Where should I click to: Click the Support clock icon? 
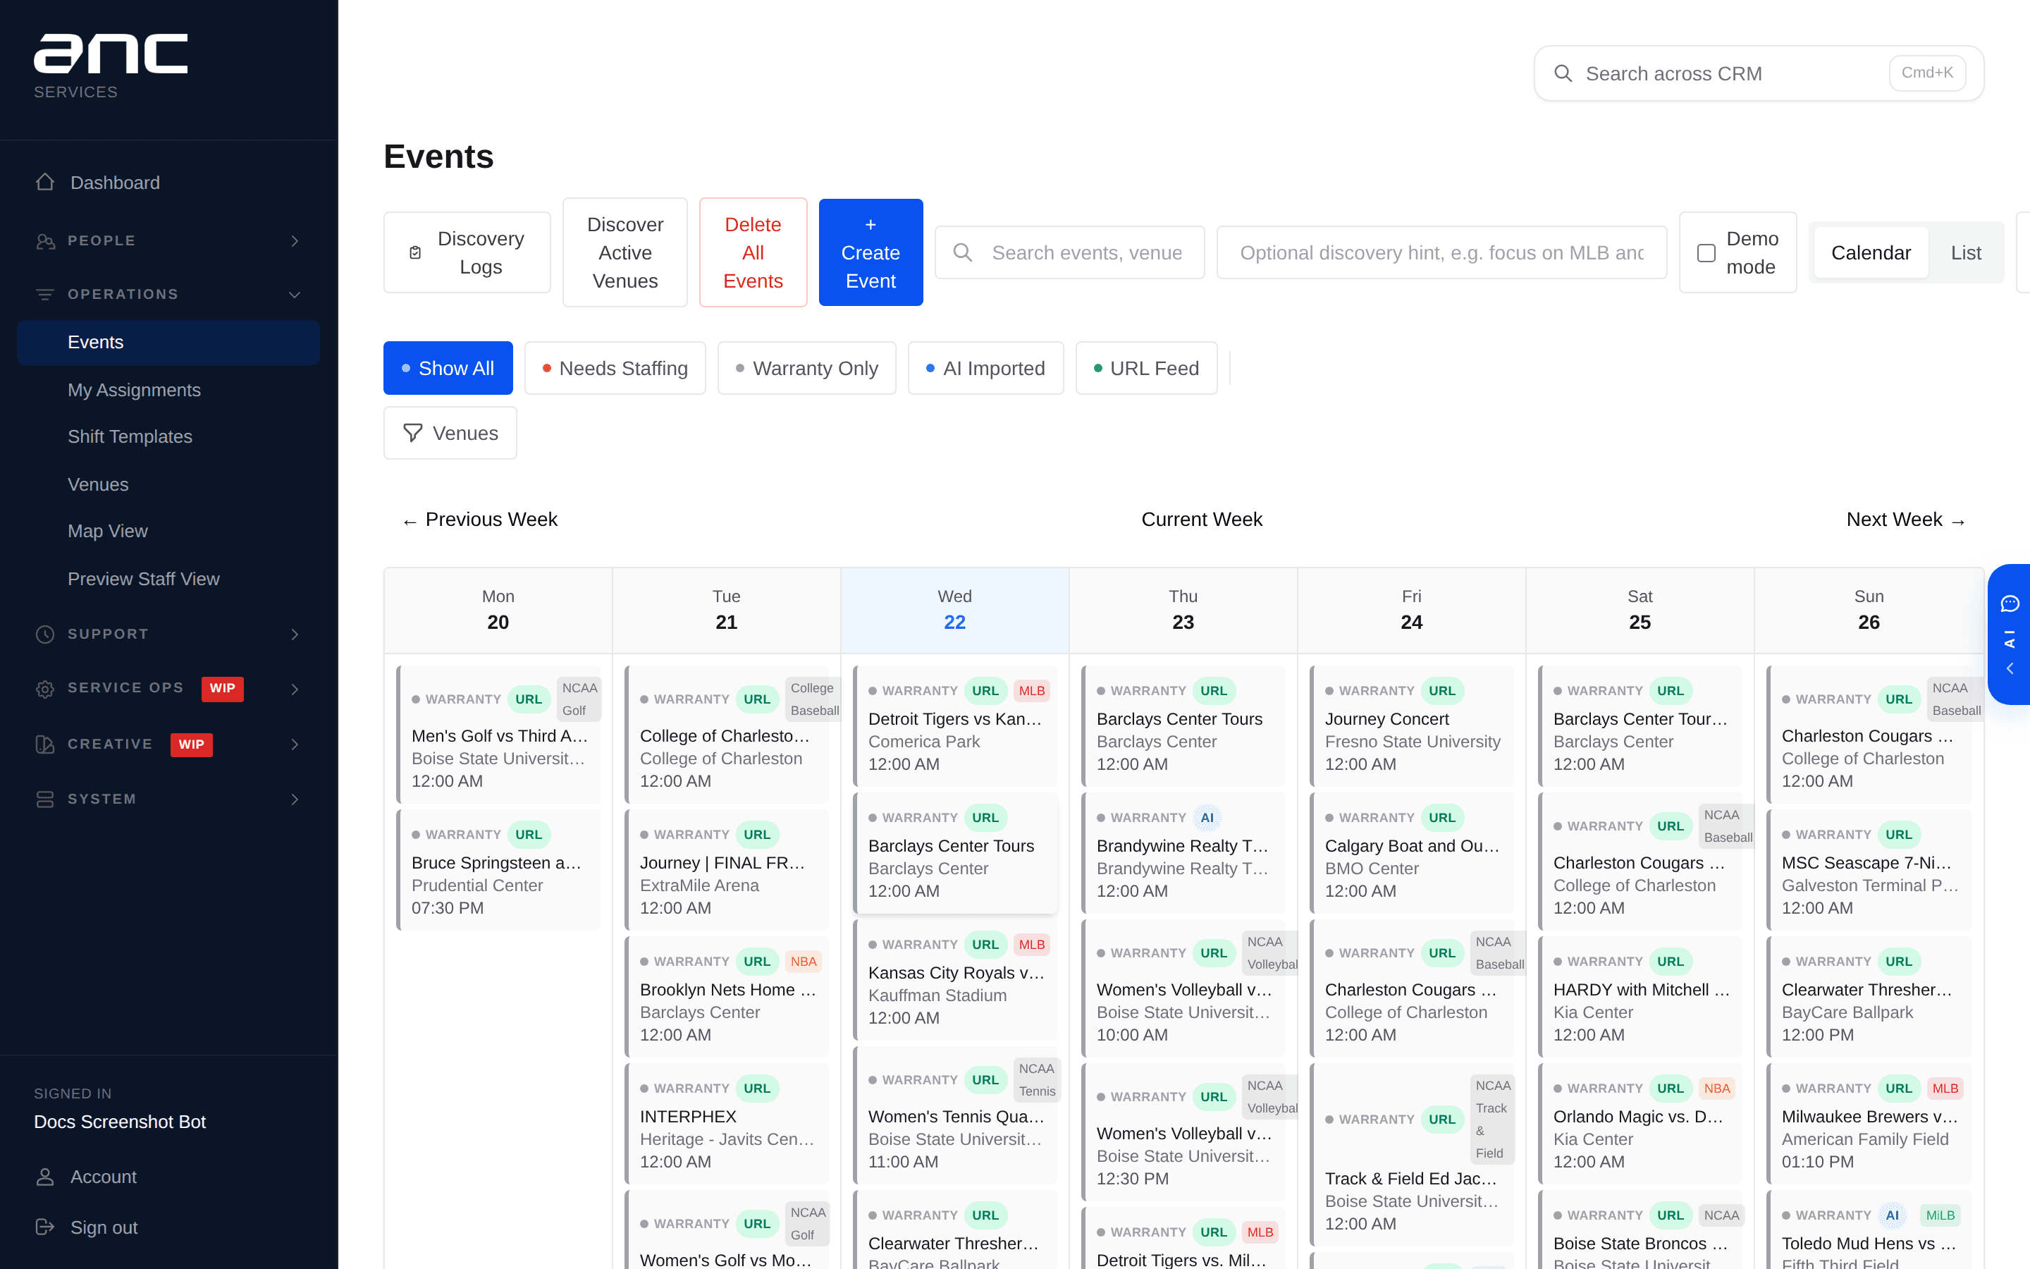tap(45, 634)
